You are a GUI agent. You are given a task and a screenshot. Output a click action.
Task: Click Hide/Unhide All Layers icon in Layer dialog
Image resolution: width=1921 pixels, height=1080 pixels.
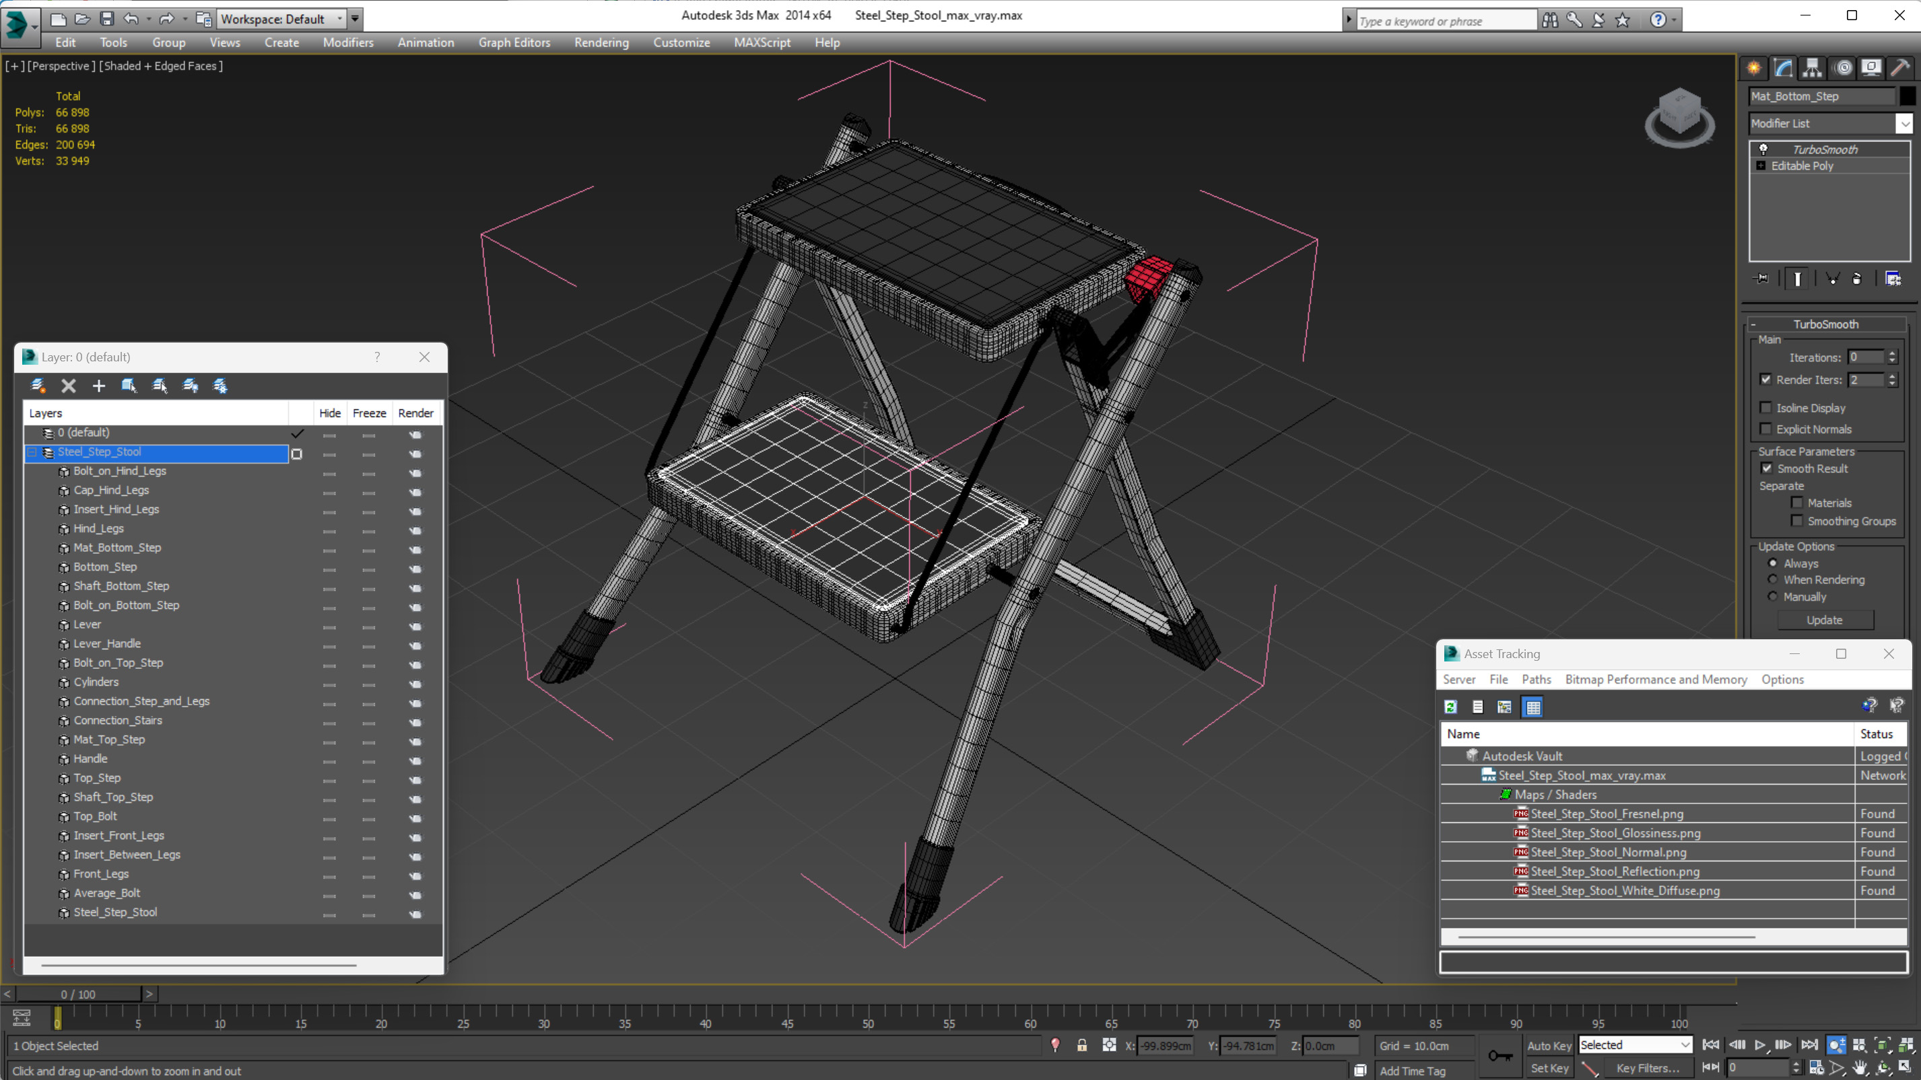190,386
